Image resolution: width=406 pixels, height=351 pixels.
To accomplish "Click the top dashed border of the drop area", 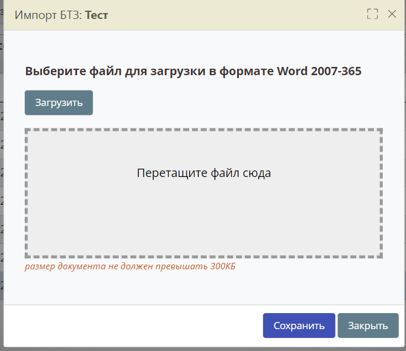I will 203,130.
